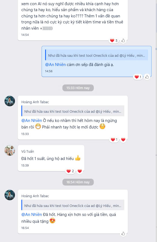Click the heart reaction showing 5
The image size is (157, 242).
(114, 40)
